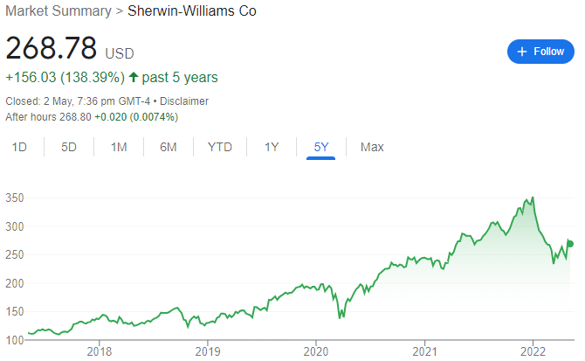Click the 350 value on the y-axis
Image resolution: width=585 pixels, height=361 pixels.
pos(14,198)
